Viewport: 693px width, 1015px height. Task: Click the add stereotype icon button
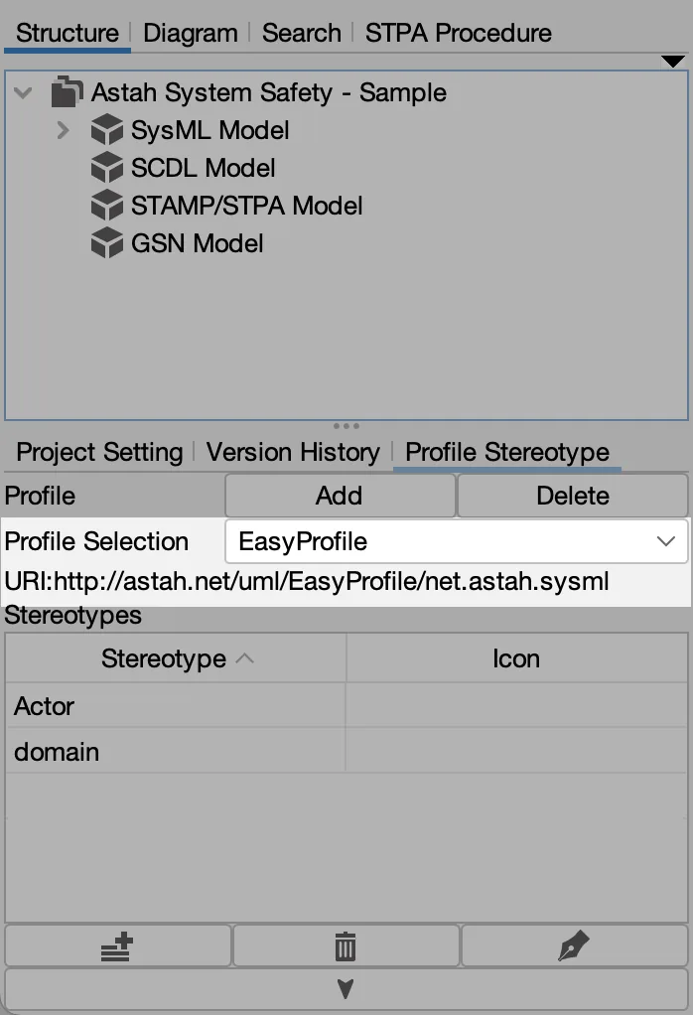click(118, 946)
